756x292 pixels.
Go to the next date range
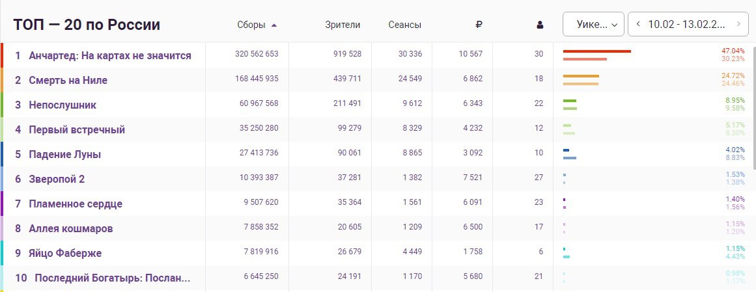tap(738, 25)
